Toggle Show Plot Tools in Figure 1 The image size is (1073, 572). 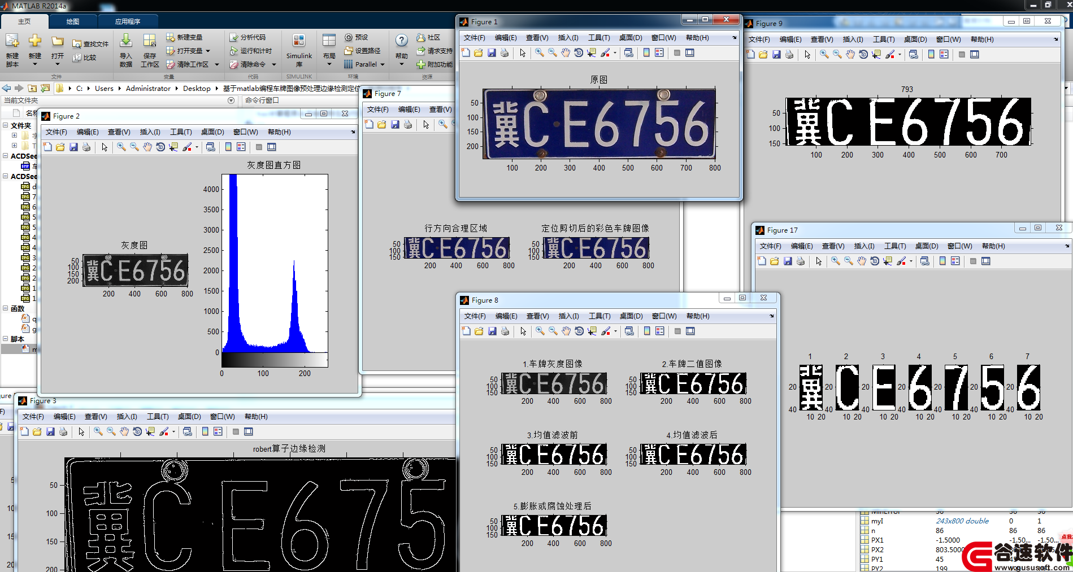coord(690,53)
